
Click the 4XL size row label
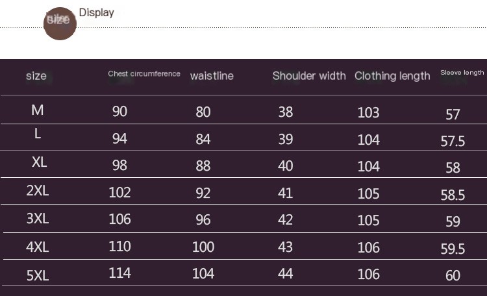[38, 247]
